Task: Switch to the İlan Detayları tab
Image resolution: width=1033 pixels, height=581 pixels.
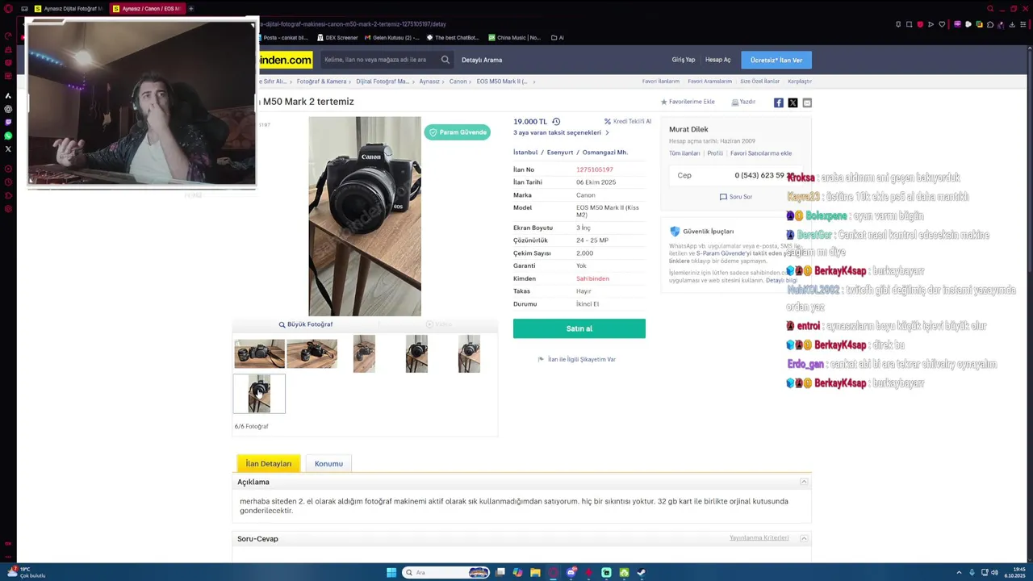Action: (x=269, y=463)
